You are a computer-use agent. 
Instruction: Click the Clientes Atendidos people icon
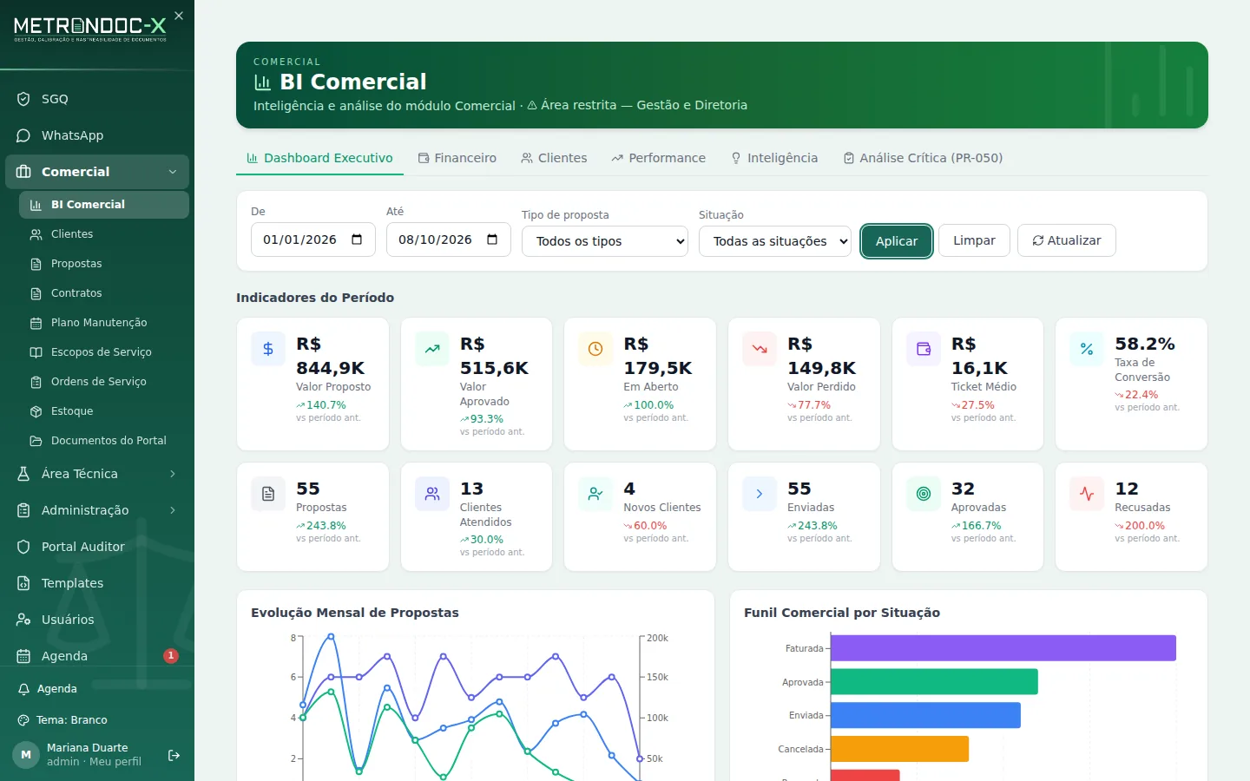tap(432, 494)
